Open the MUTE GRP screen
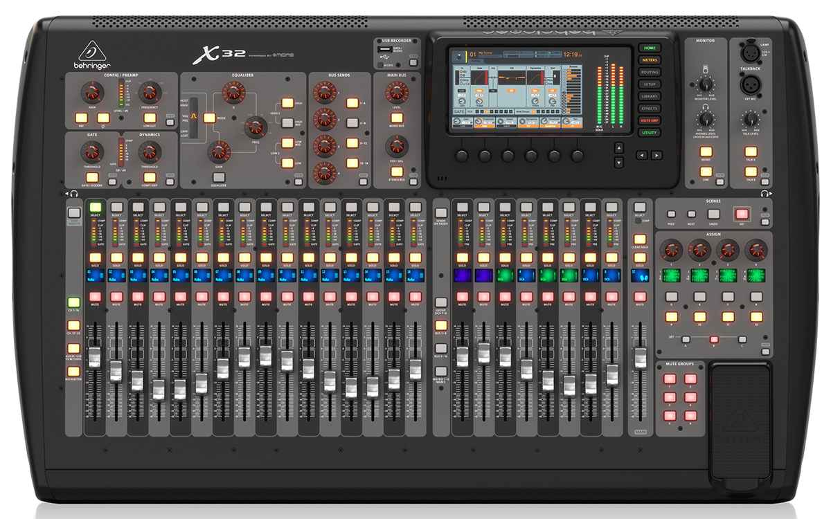Screen dimensions: 831x519 point(649,120)
